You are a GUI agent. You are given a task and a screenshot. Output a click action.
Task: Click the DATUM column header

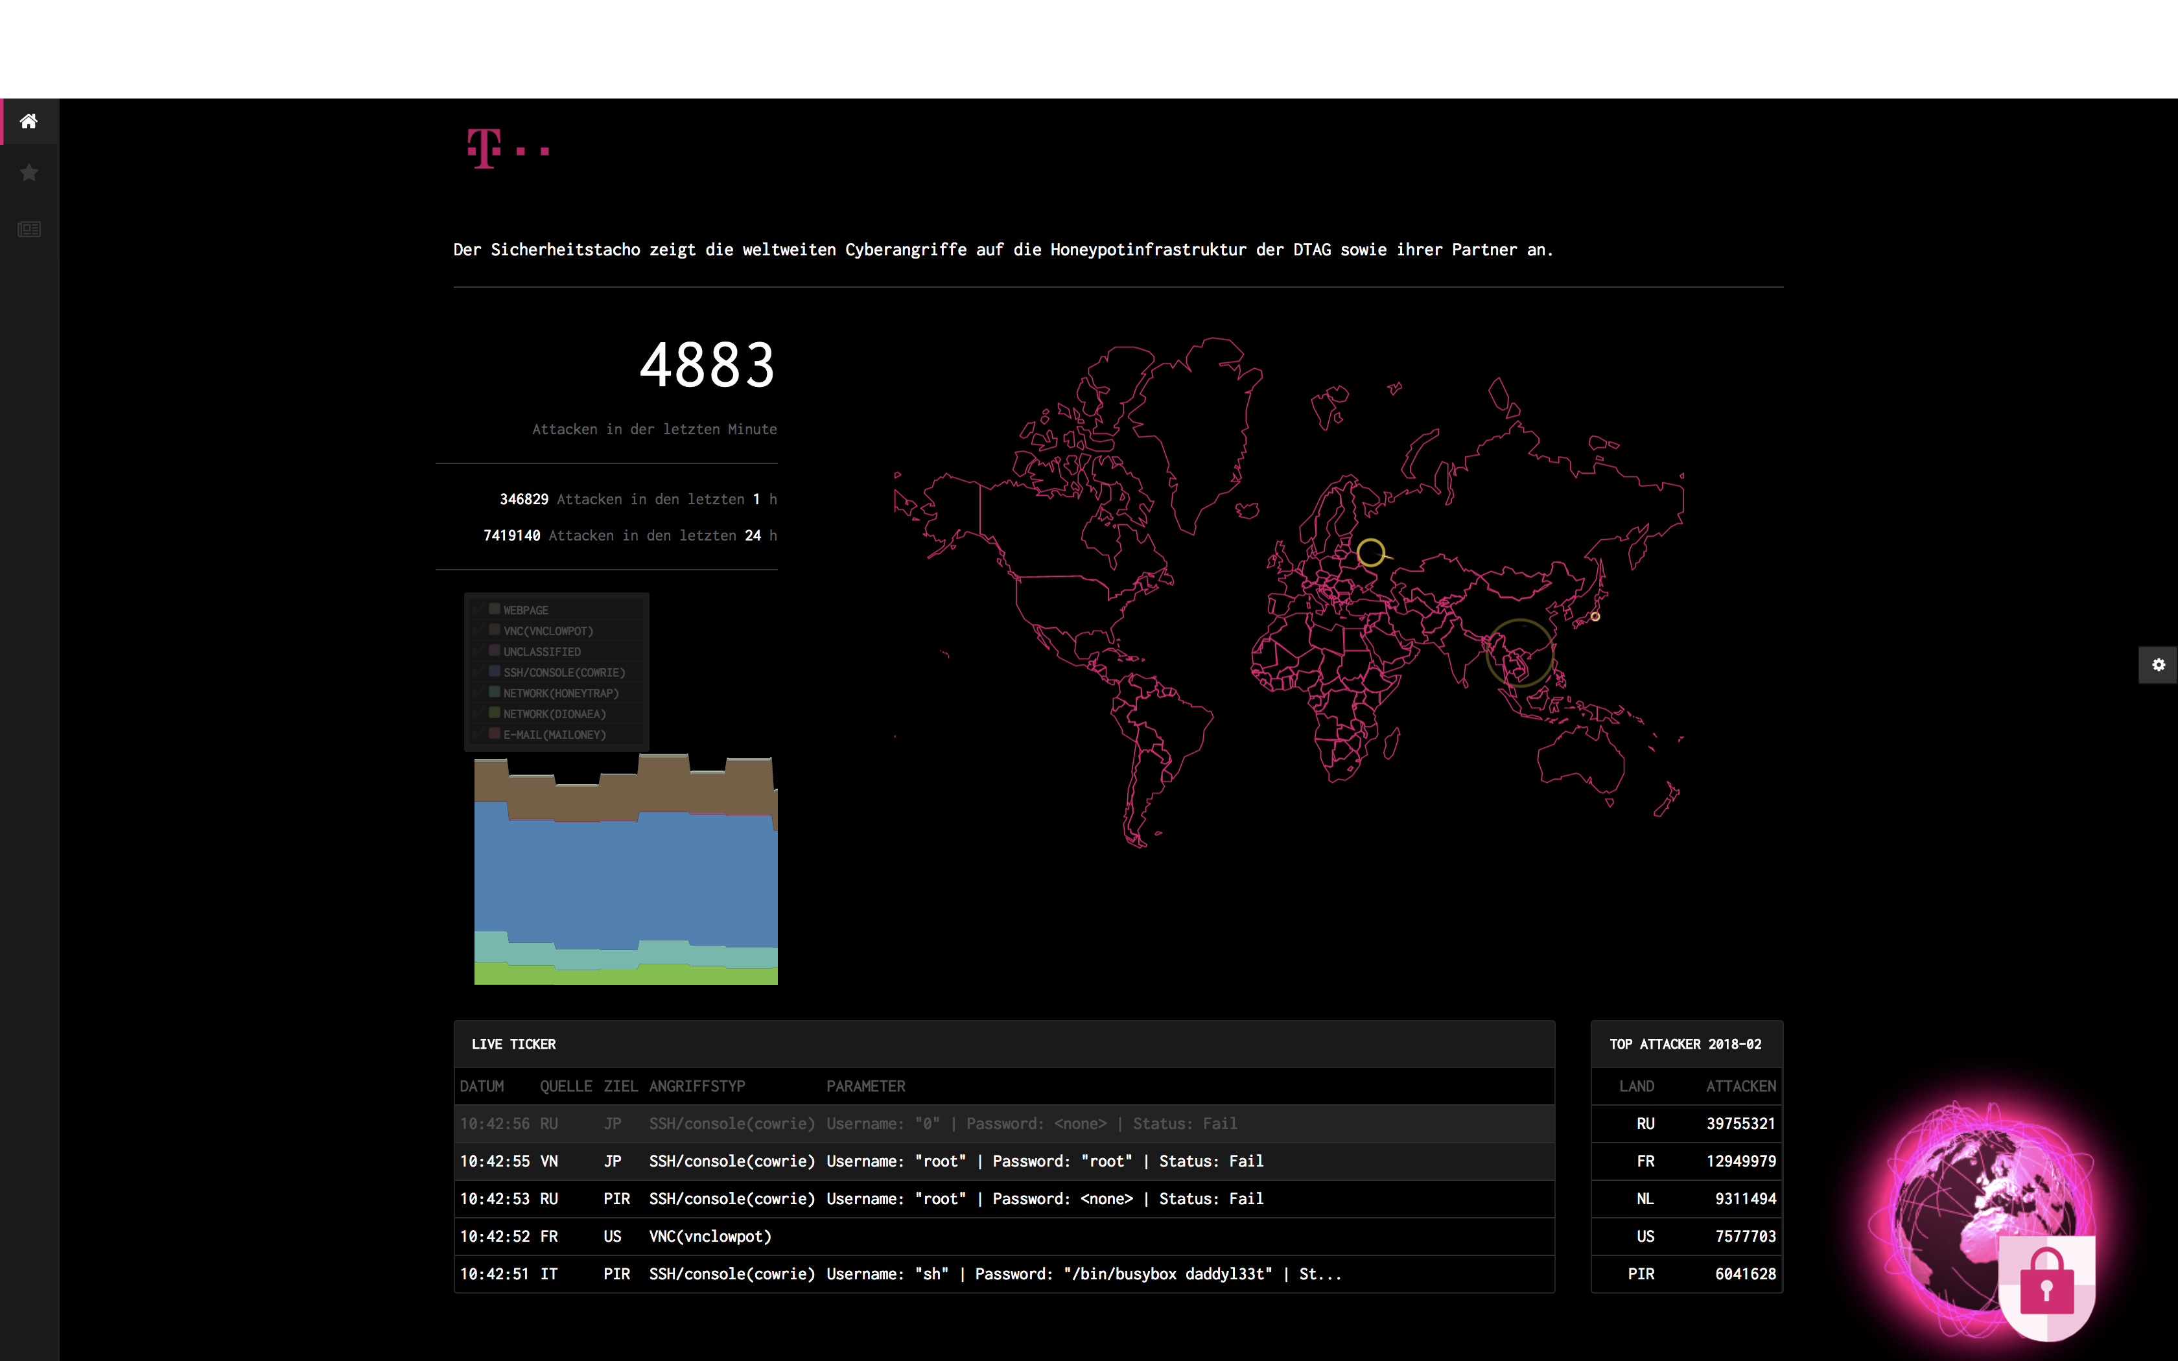(x=482, y=1086)
